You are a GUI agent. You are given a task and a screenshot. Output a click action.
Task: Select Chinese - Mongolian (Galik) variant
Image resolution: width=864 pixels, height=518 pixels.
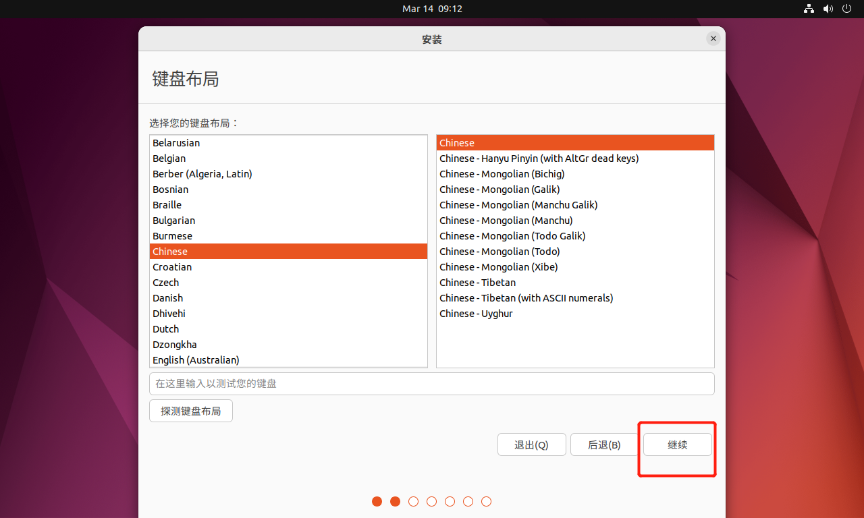[x=575, y=190]
